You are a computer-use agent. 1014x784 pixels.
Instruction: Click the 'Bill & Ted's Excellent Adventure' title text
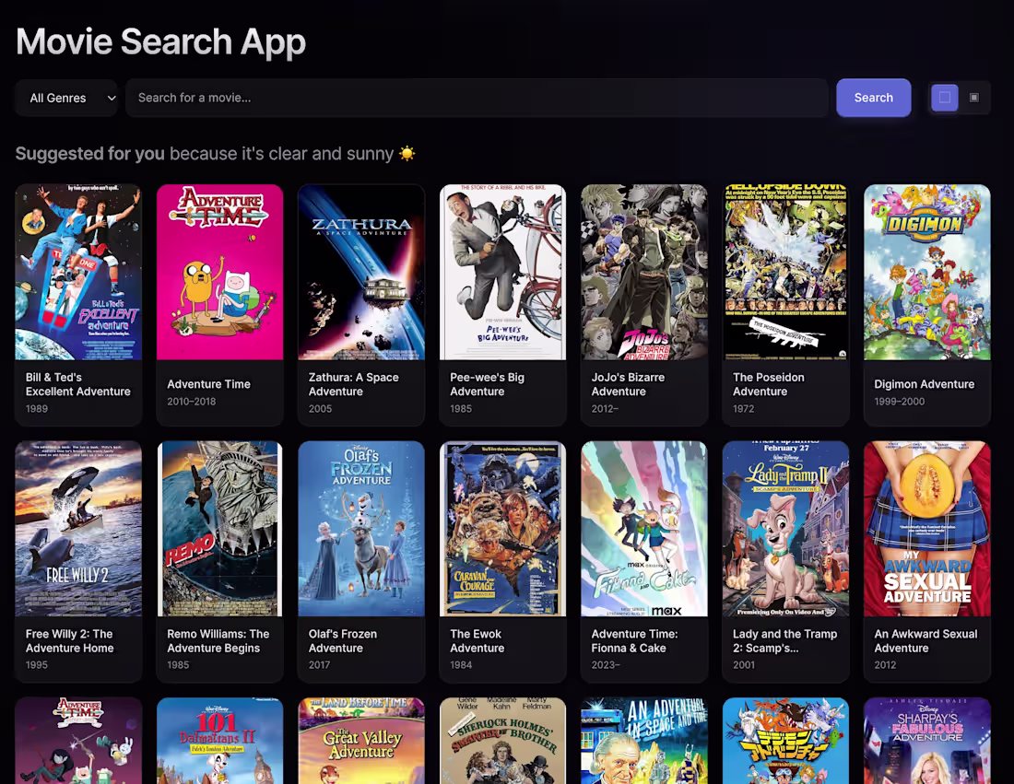(x=77, y=384)
